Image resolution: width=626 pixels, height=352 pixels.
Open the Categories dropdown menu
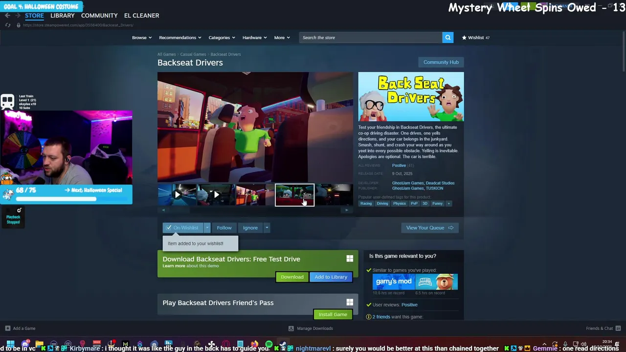click(222, 38)
